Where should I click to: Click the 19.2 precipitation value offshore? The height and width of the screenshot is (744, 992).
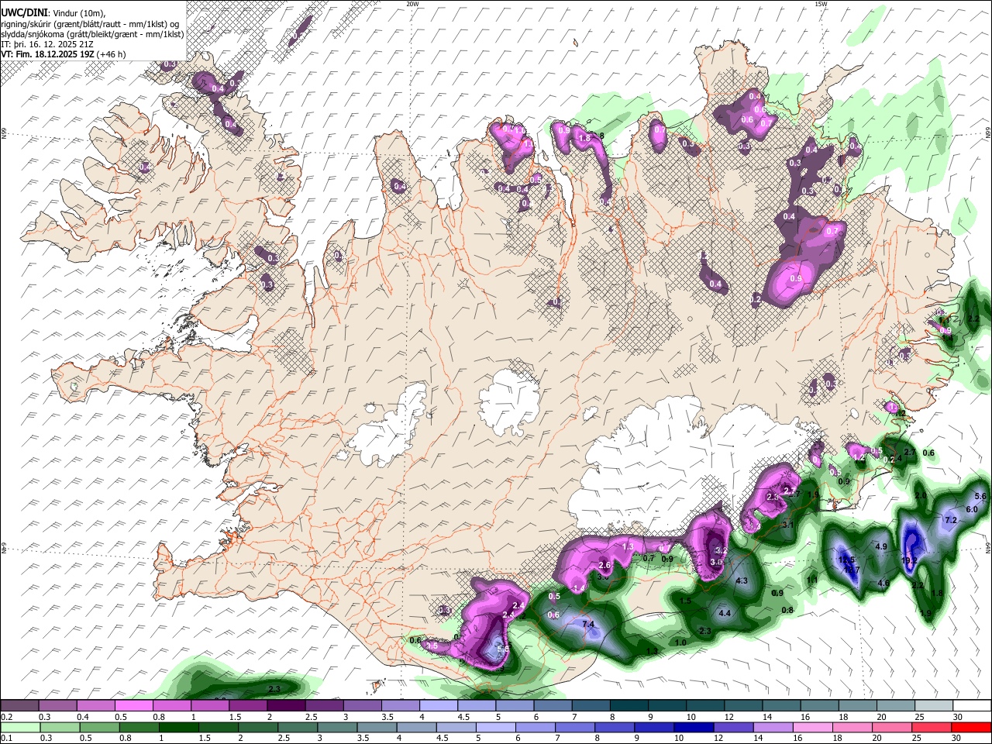click(x=909, y=560)
